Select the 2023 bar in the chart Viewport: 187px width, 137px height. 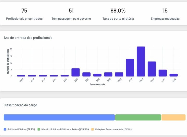pyautogui.click(x=152, y=69)
